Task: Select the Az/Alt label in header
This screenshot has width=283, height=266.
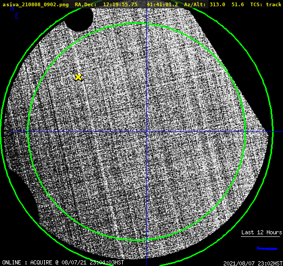Action: (195, 5)
